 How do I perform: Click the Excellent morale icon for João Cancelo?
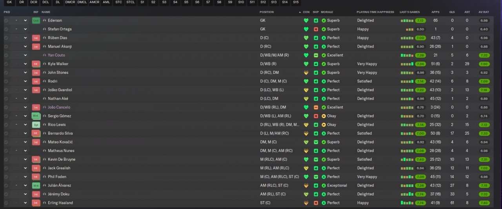324,107
